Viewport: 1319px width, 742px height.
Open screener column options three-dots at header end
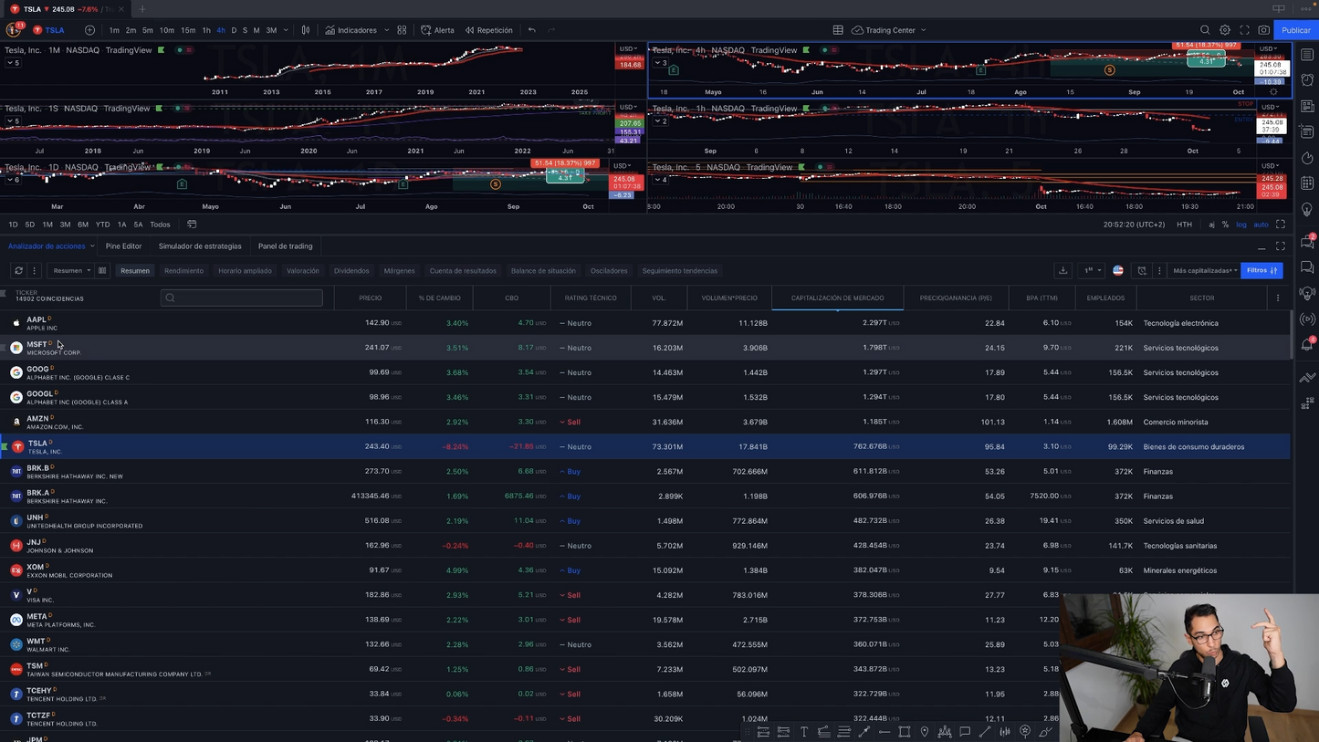(x=1278, y=298)
